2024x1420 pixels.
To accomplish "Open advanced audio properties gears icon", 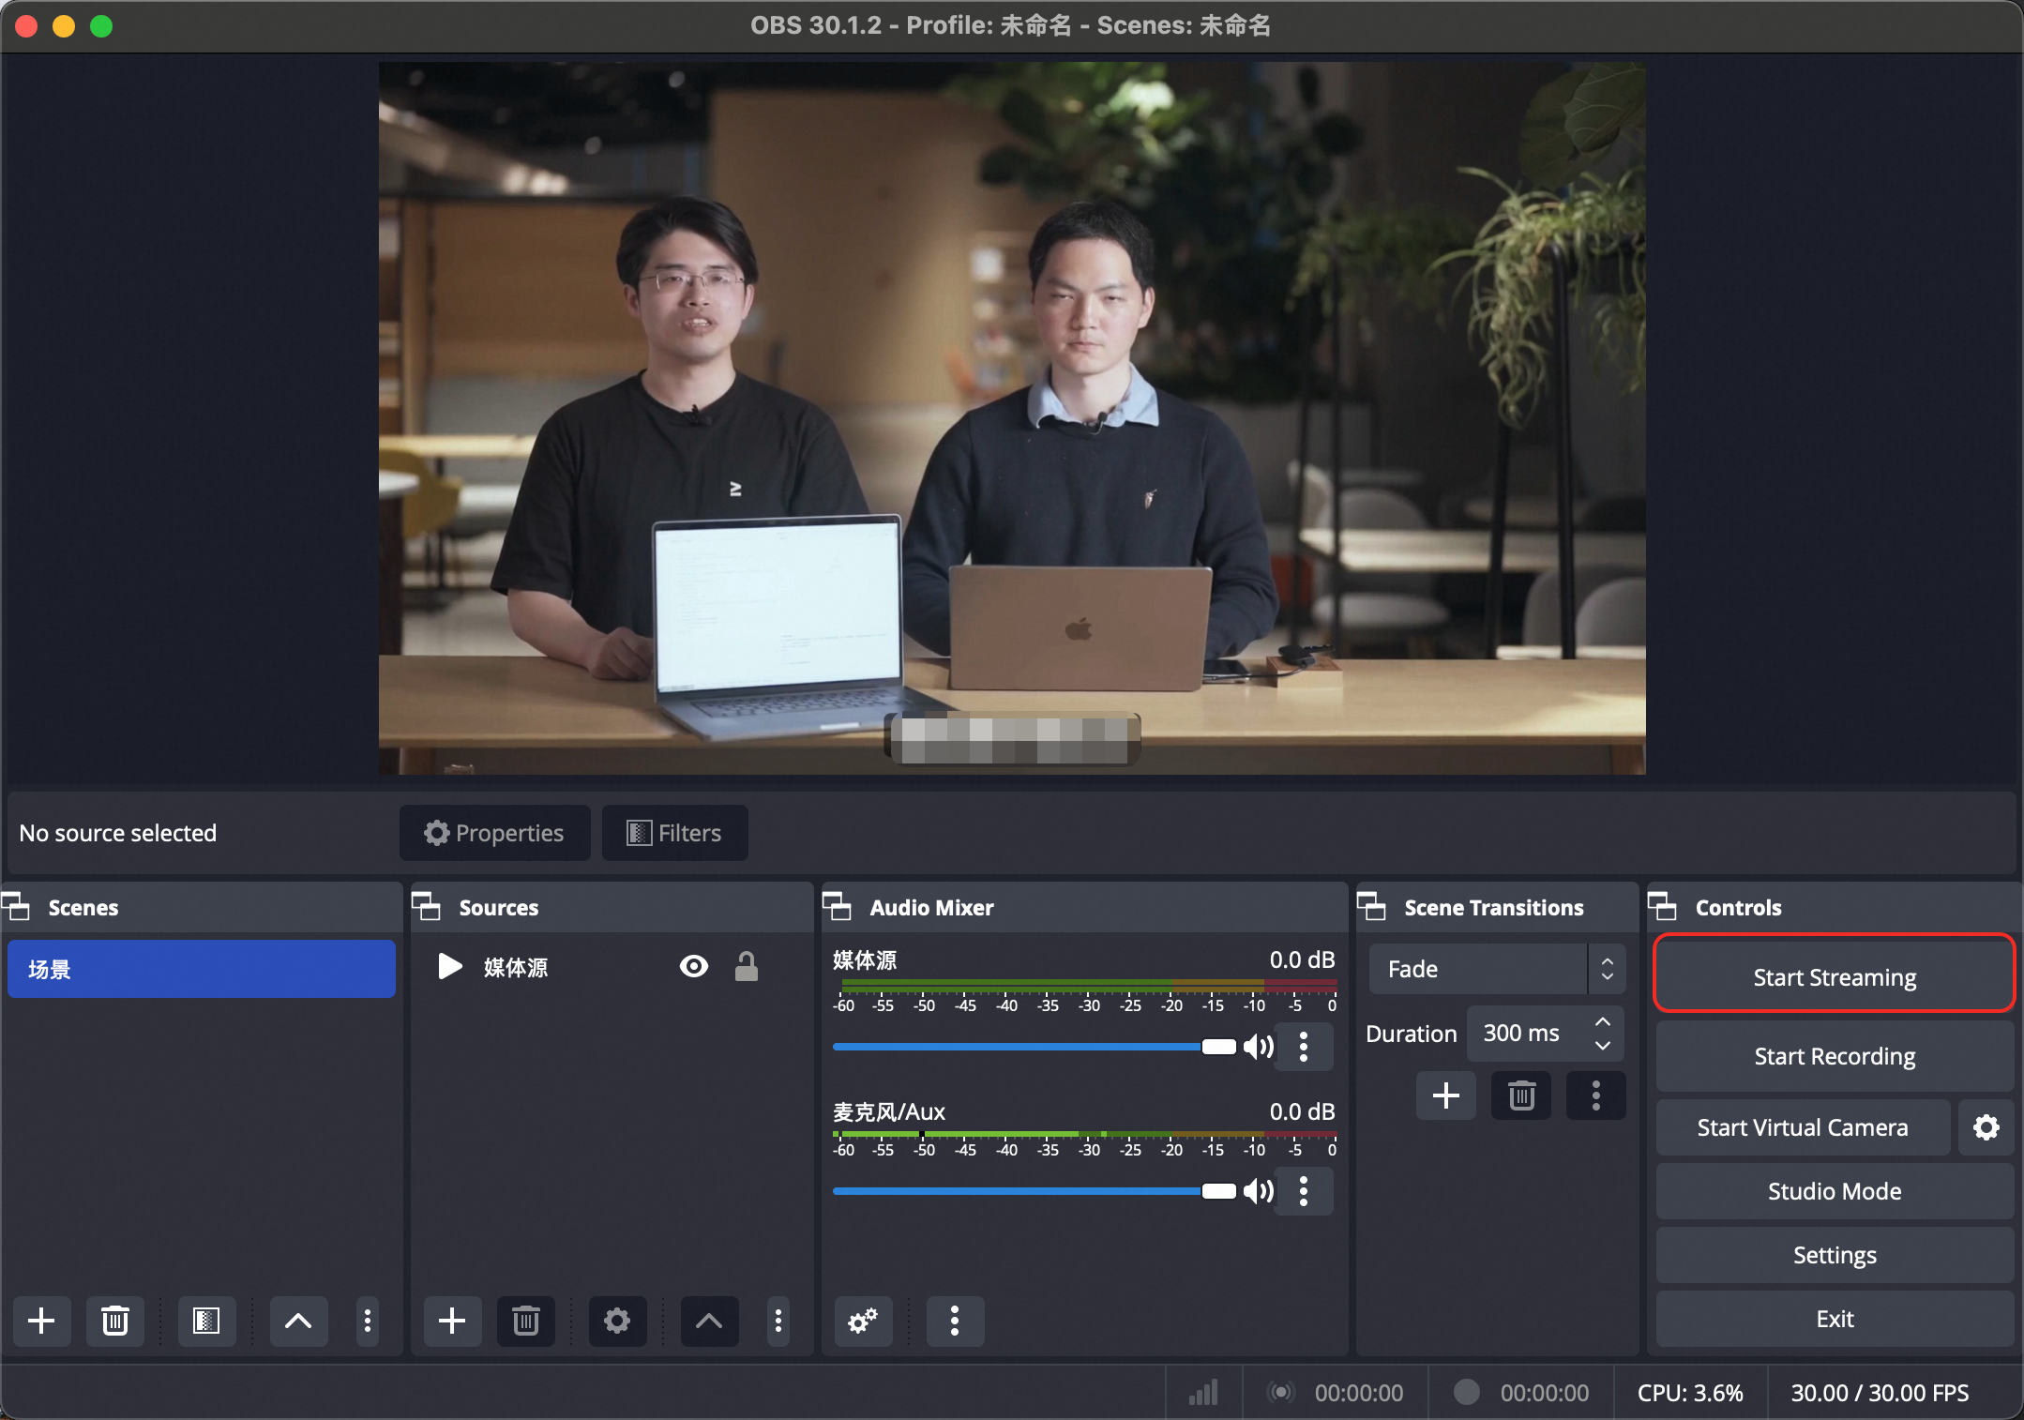I will click(x=863, y=1321).
